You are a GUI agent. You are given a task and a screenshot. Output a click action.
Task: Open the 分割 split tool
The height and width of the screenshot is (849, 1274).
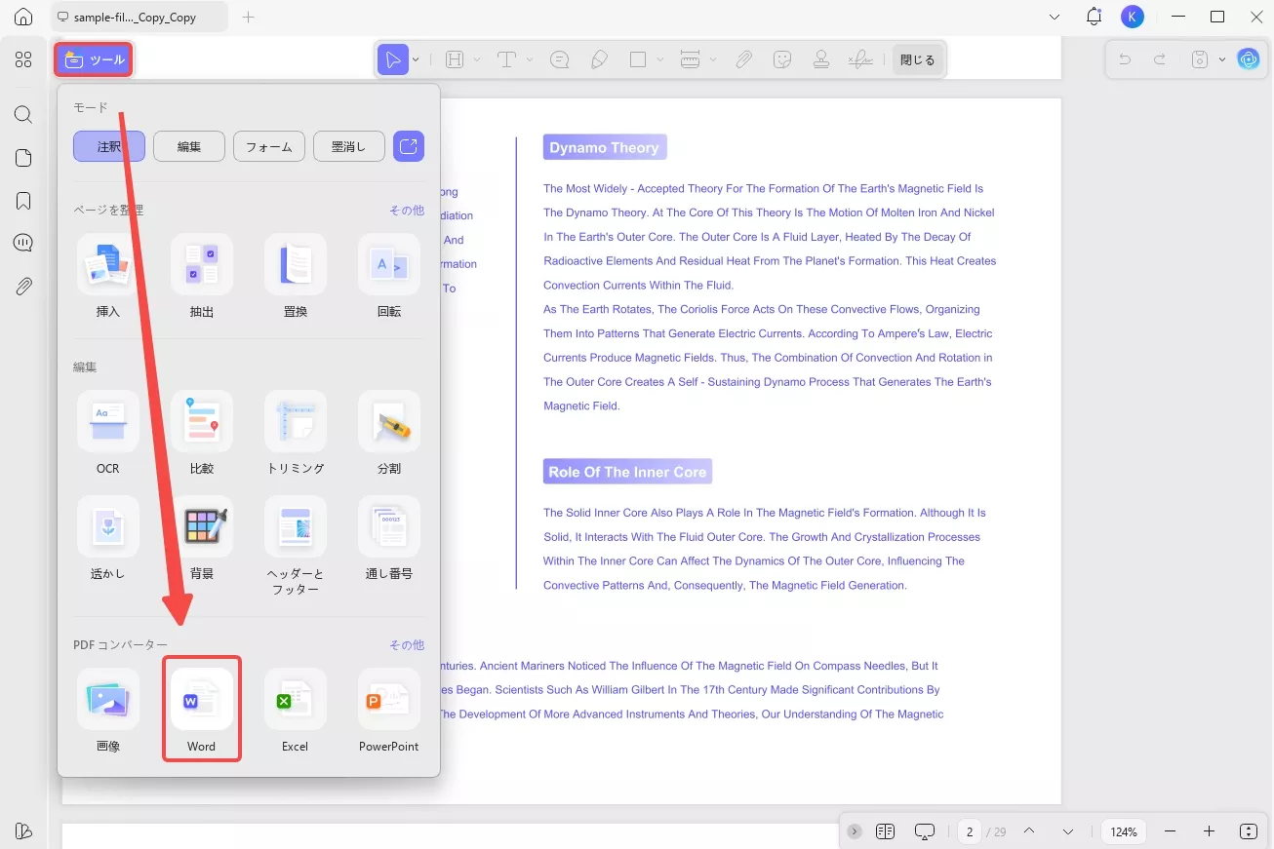389,434
